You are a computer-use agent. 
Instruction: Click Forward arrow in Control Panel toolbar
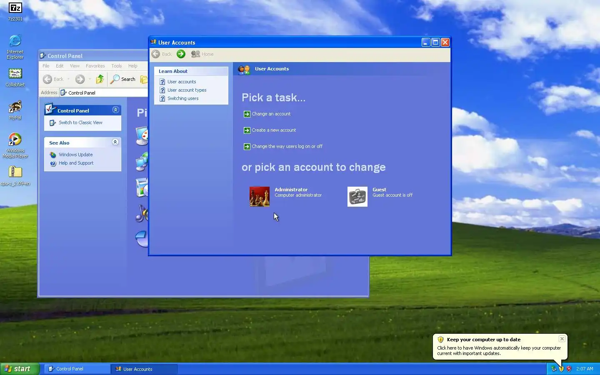pyautogui.click(x=80, y=79)
